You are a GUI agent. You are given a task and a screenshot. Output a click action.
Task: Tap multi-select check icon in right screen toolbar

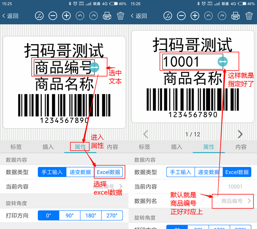pyautogui.click(x=168, y=16)
